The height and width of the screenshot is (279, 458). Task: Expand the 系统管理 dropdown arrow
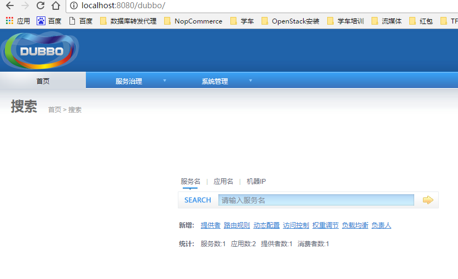(250, 80)
